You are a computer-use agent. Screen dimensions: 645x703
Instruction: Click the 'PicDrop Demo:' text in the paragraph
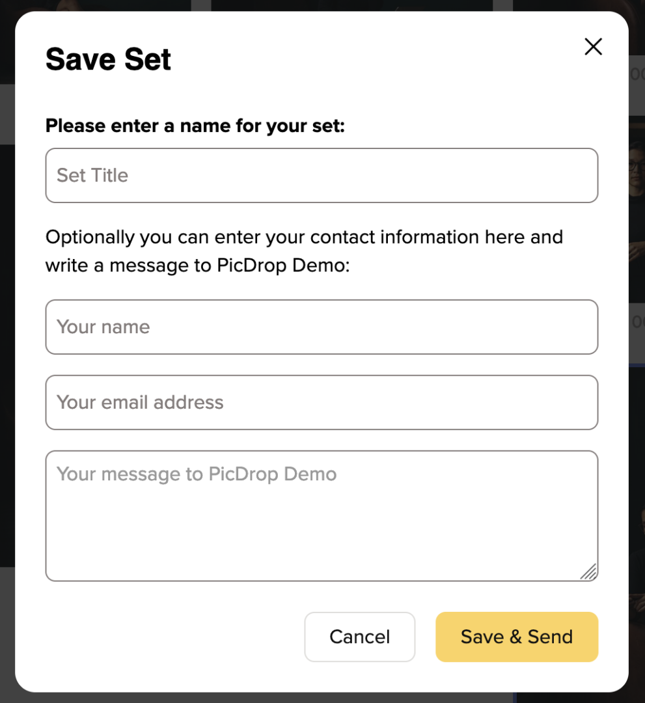click(283, 266)
